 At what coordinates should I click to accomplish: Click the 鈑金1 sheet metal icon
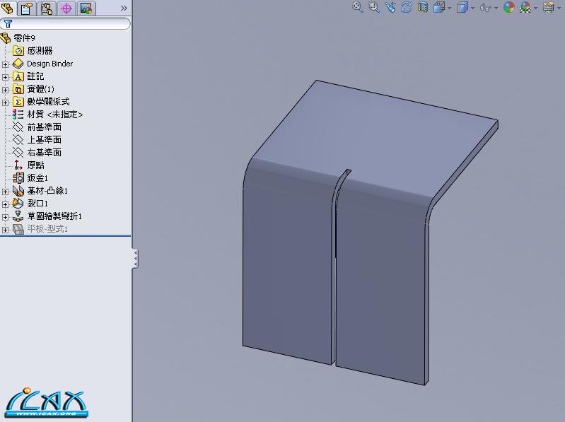click(x=18, y=178)
